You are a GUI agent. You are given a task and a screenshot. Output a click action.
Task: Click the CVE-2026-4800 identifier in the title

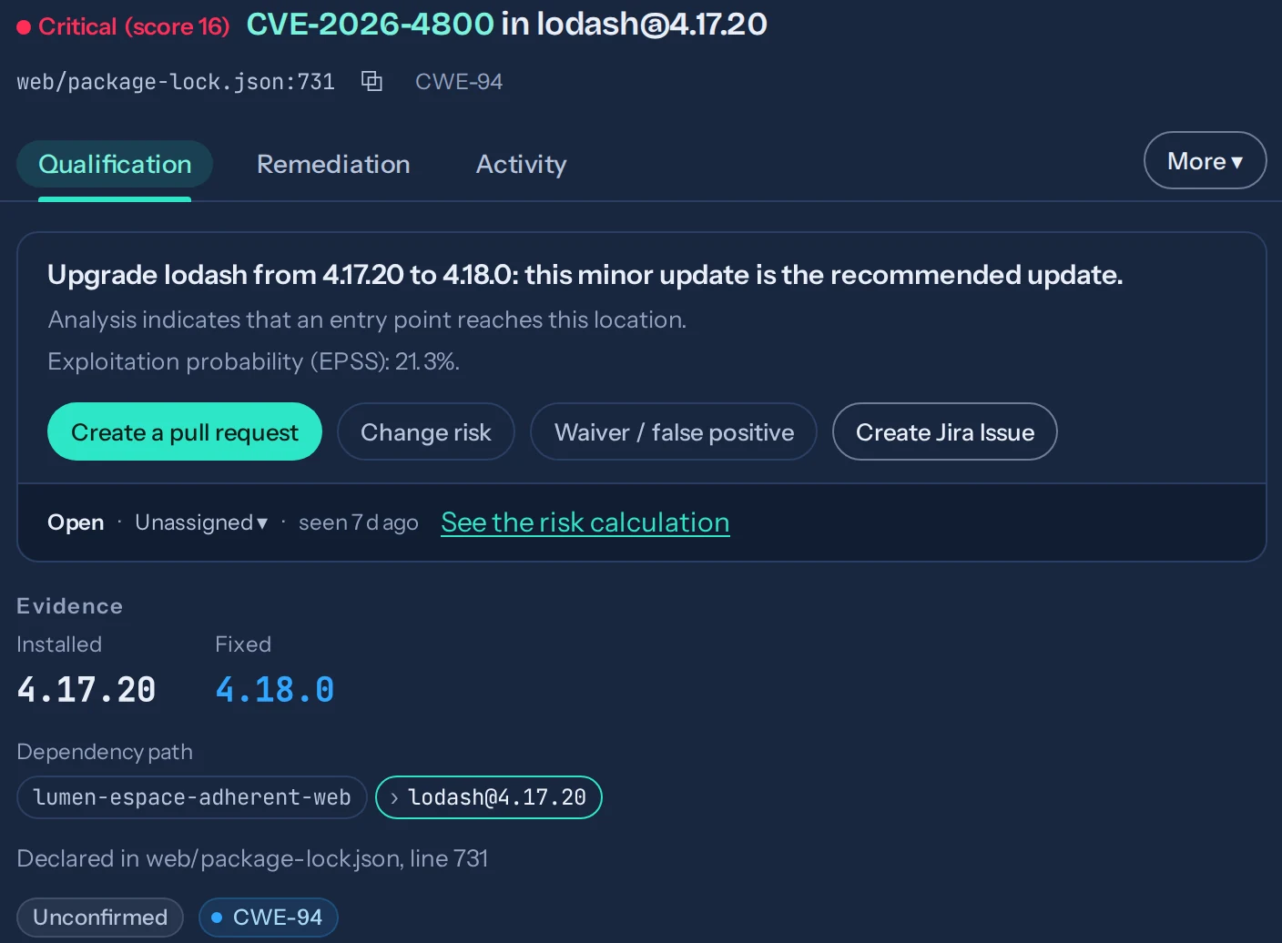pyautogui.click(x=371, y=24)
